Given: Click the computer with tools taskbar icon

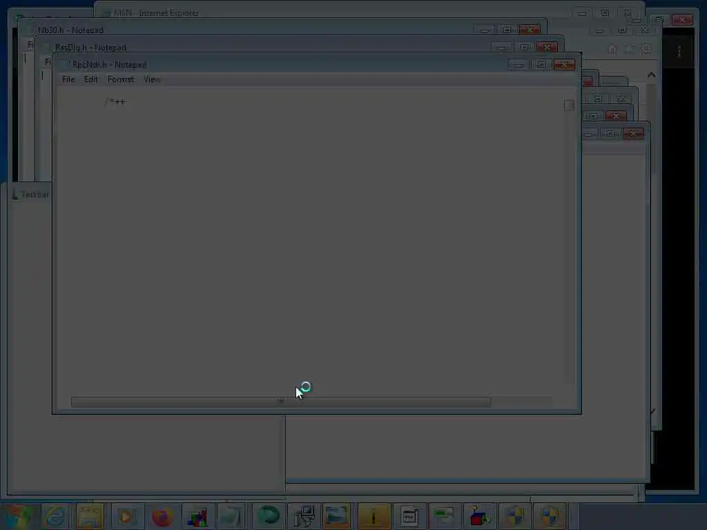Looking at the screenshot, I should [304, 516].
